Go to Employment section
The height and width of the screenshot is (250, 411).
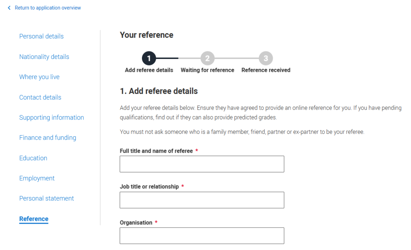[37, 178]
